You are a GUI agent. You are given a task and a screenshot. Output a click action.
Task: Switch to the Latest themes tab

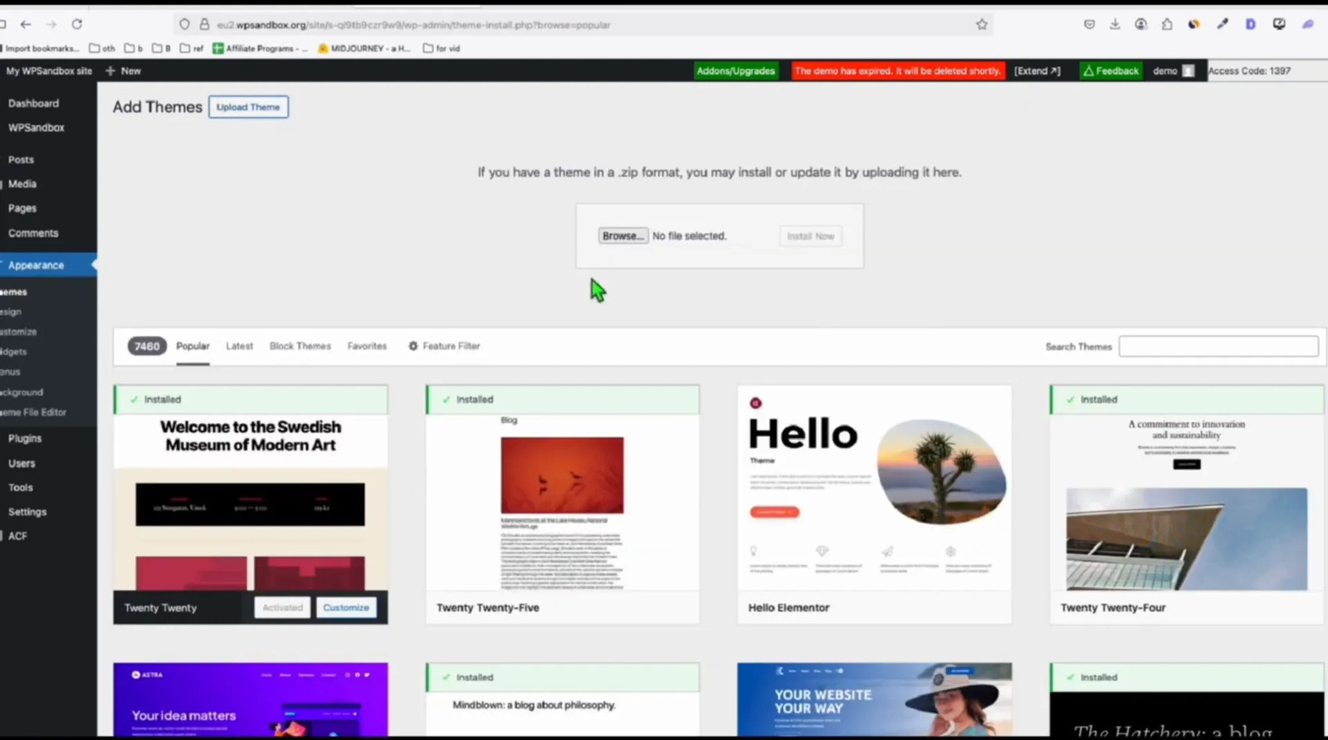(239, 346)
